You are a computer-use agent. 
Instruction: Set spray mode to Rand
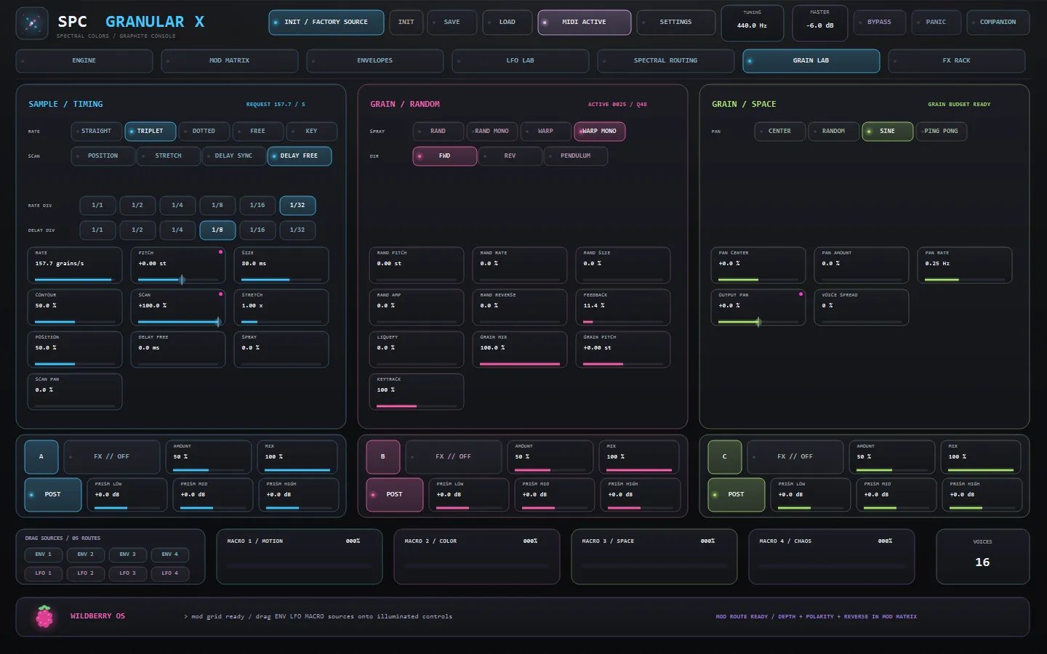click(x=438, y=132)
